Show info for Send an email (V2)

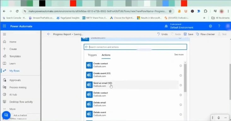[181, 85]
